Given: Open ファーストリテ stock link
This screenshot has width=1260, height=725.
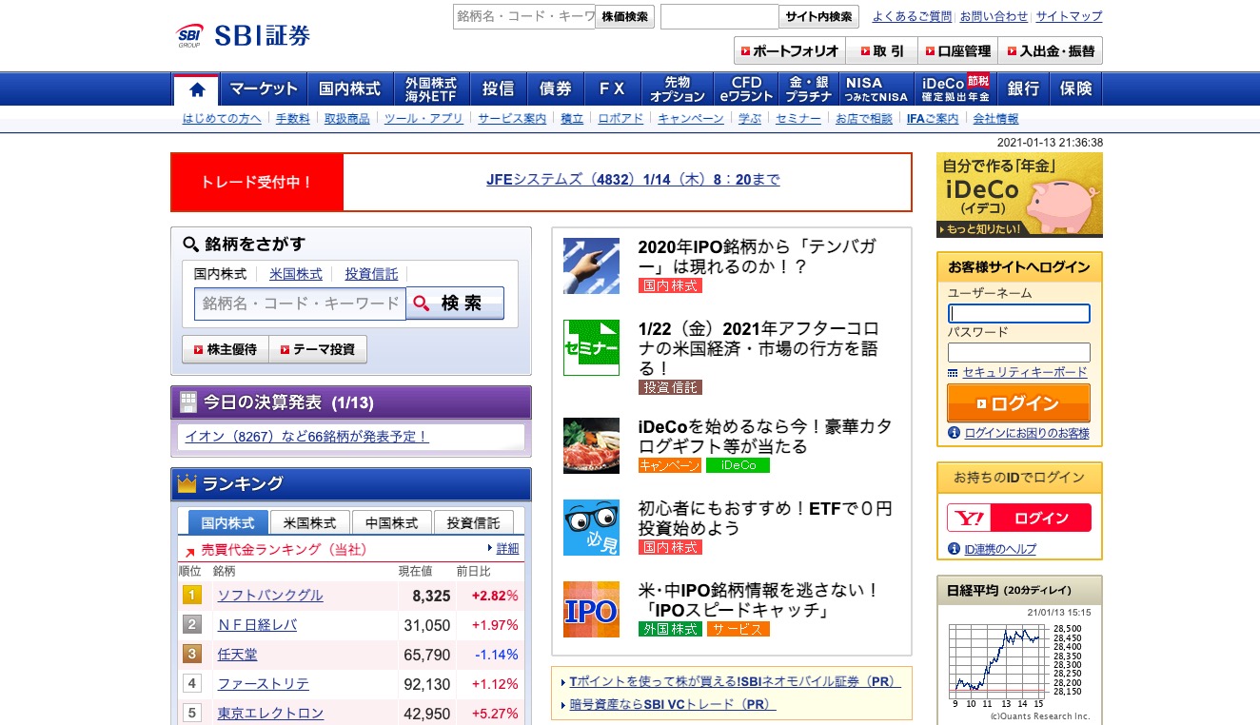Looking at the screenshot, I should (264, 684).
